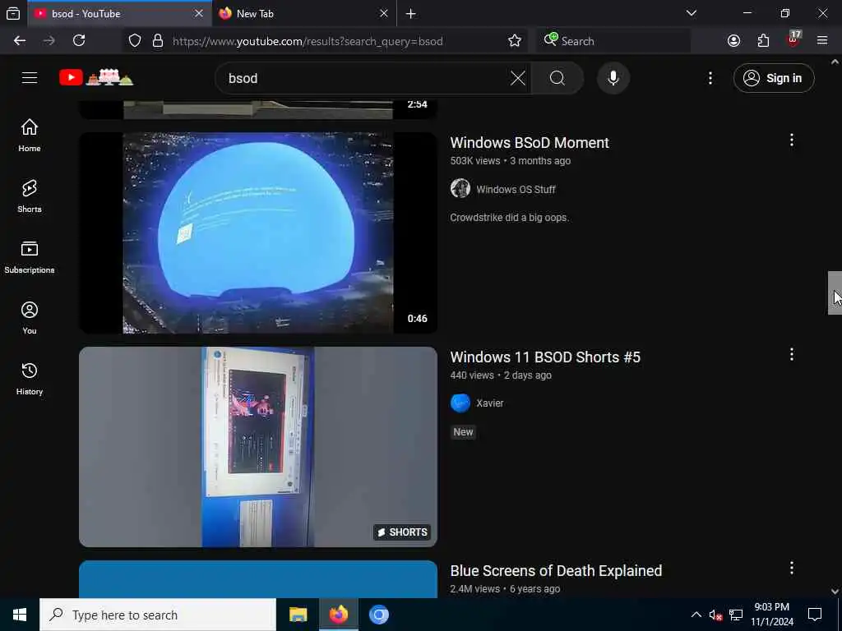This screenshot has height=631, width=842.
Task: Close the New Tab tab
Action: tap(383, 13)
